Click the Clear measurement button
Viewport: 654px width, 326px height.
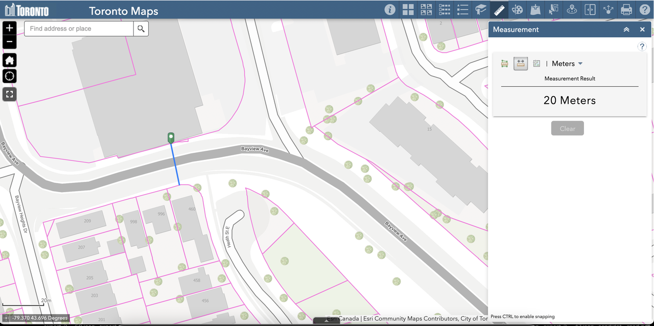click(x=567, y=128)
